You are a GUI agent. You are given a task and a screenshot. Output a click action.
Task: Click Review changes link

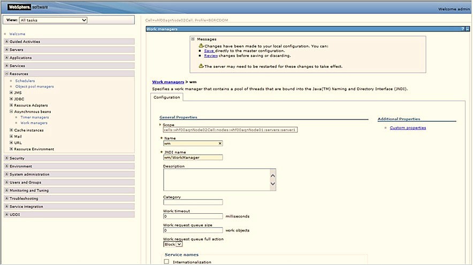(211, 55)
